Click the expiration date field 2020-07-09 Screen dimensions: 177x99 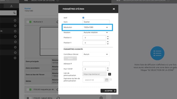coord(93,80)
